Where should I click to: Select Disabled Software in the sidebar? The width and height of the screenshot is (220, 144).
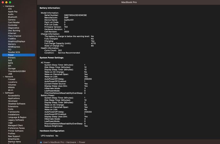coord(17,104)
